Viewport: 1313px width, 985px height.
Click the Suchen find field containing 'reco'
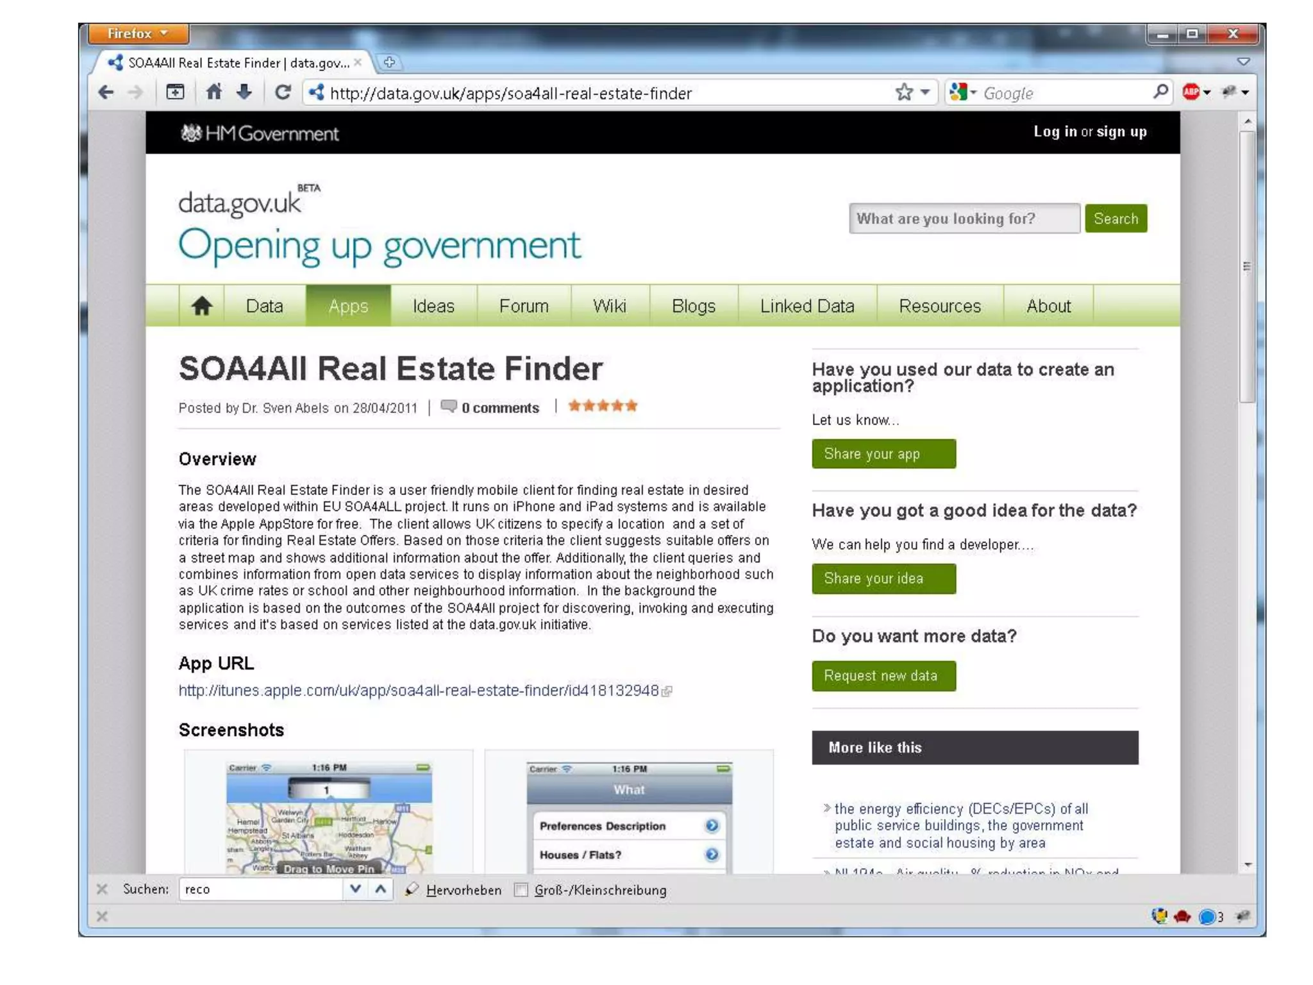pyautogui.click(x=261, y=889)
